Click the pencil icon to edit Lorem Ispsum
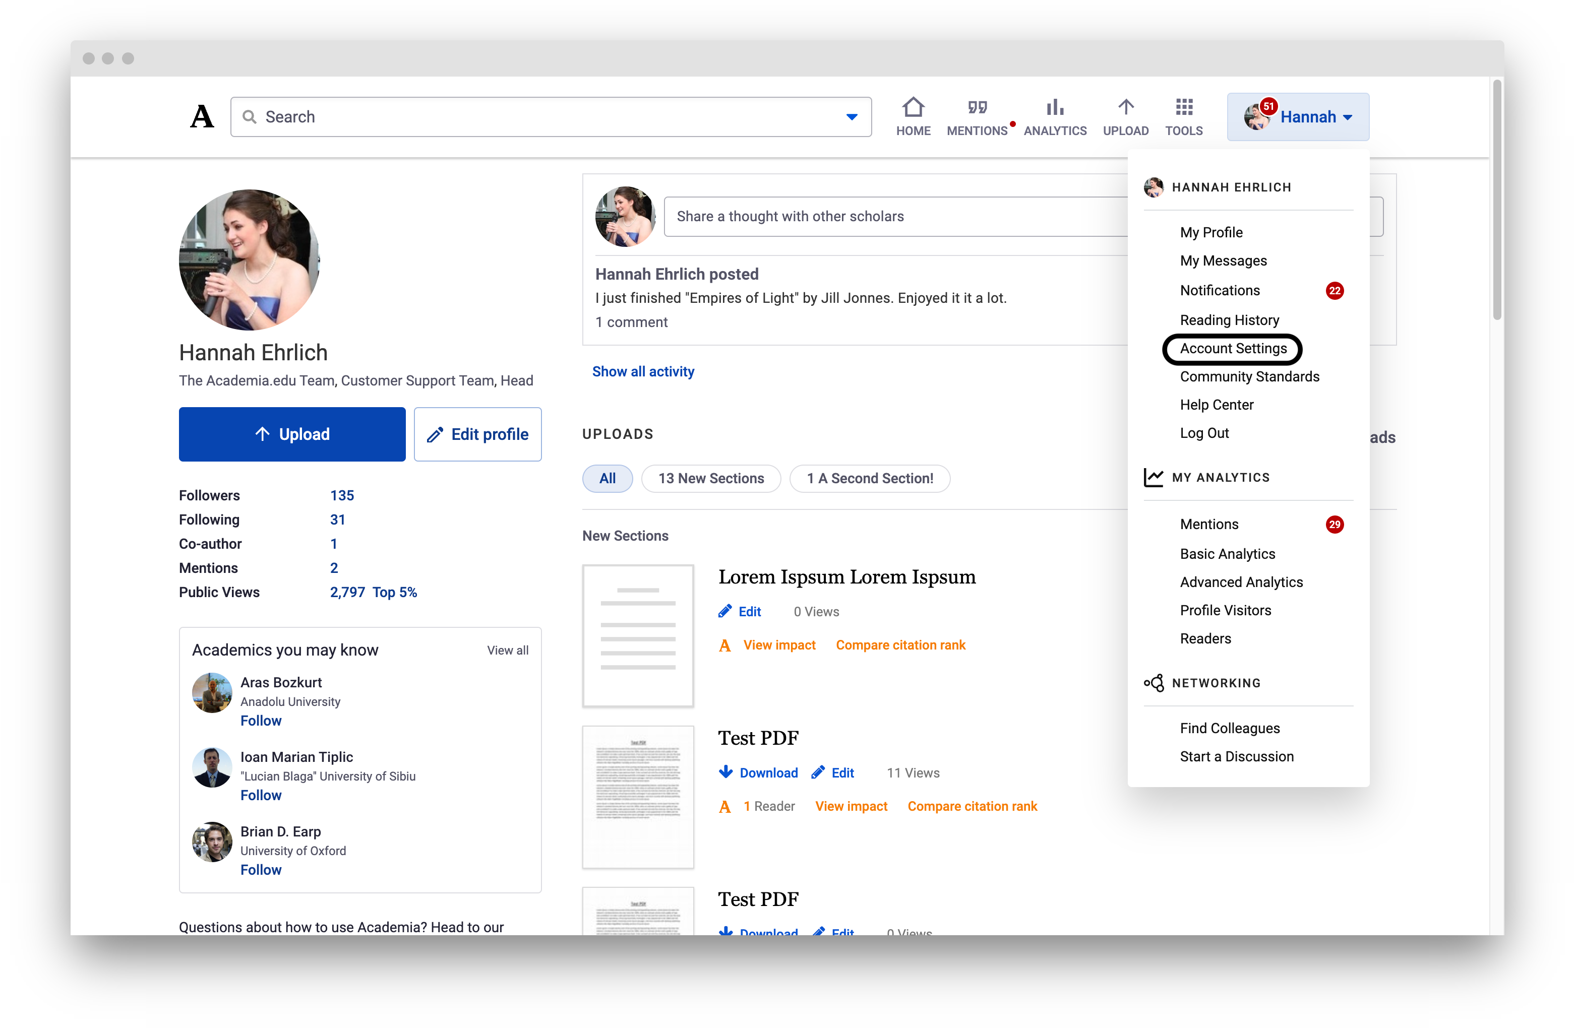1575x1036 pixels. pos(724,611)
